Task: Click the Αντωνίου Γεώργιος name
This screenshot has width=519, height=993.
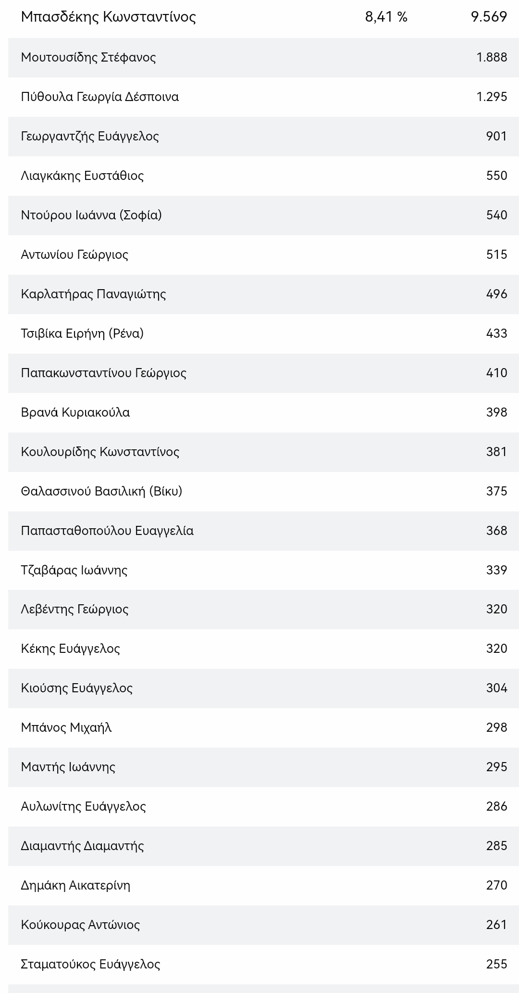Action: coord(74,255)
